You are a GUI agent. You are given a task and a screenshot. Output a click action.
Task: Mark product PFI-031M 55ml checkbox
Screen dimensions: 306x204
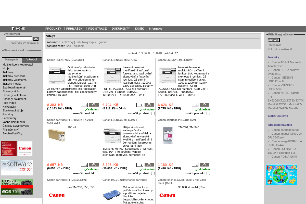point(208,173)
